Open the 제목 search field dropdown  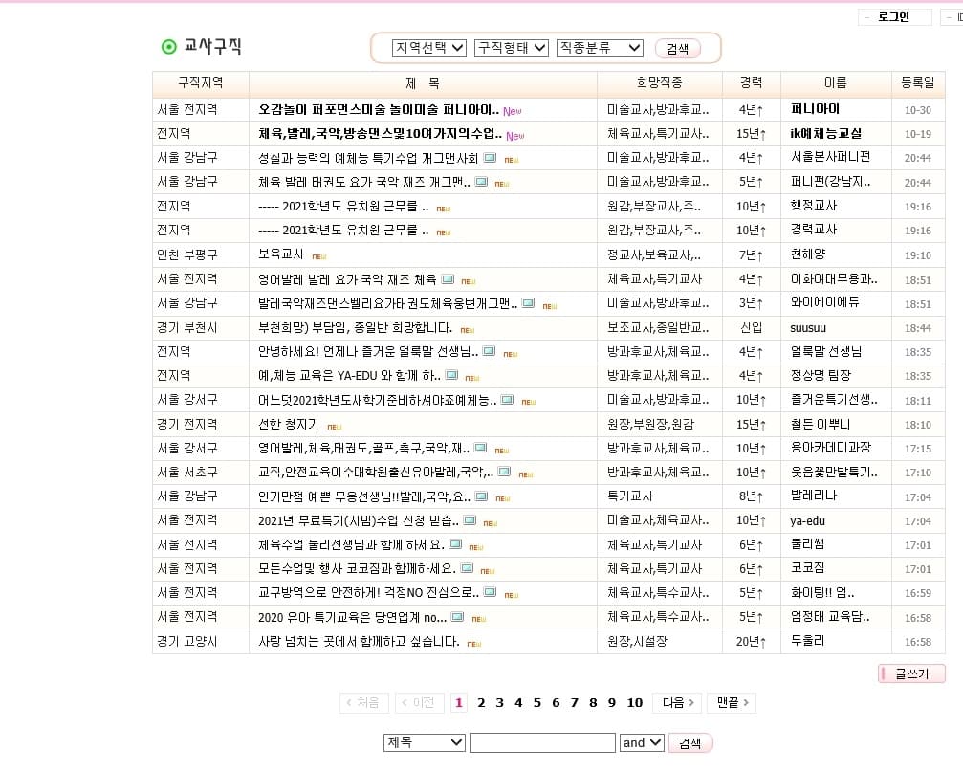click(424, 742)
